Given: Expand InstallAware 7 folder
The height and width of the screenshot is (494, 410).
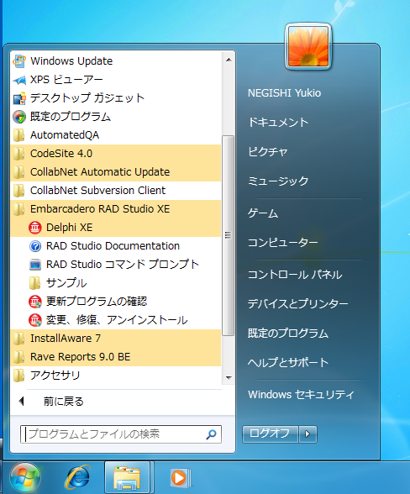Looking at the screenshot, I should 116,339.
